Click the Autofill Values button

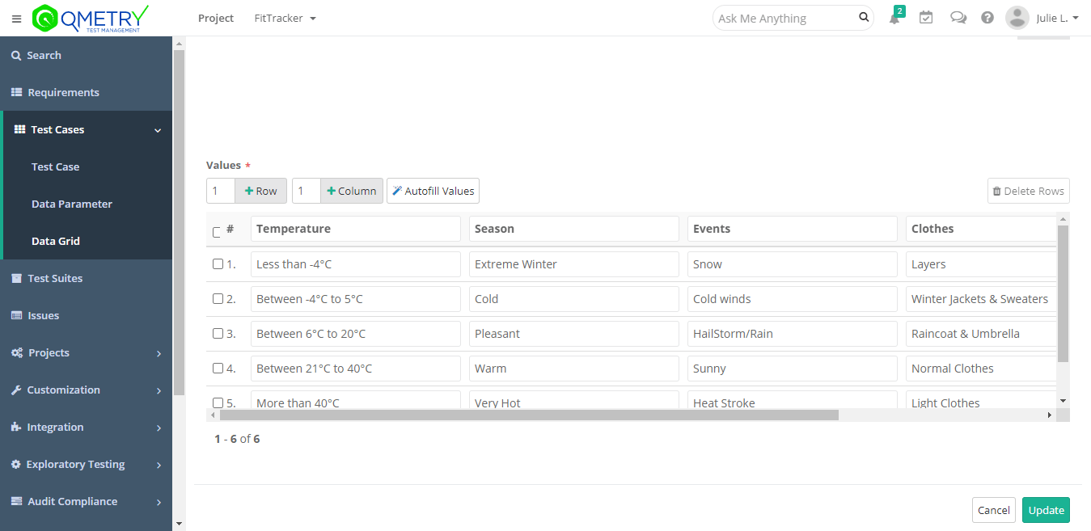tap(433, 191)
